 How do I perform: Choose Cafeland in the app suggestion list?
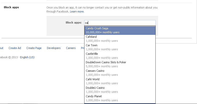tap(120, 39)
